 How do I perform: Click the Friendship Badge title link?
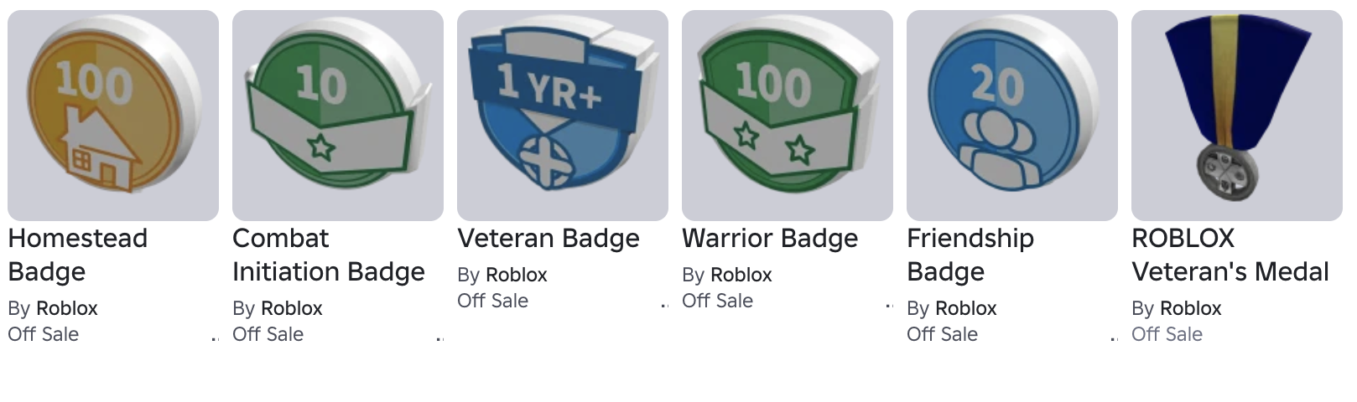pyautogui.click(x=970, y=255)
